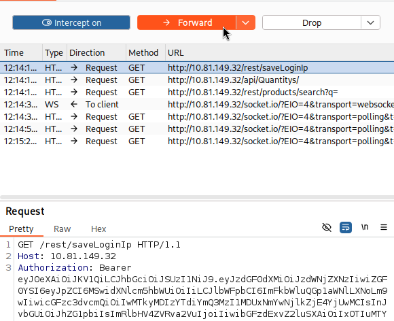
Task: Click the WS type cell
Action: tap(52, 105)
